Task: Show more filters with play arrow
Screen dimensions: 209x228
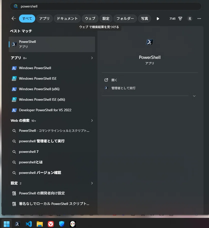Action: tap(158, 19)
